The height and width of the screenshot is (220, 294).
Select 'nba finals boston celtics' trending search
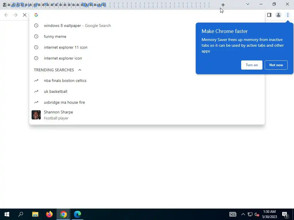(147, 80)
